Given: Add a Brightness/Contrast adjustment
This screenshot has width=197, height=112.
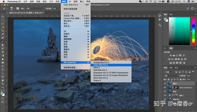Looking at the screenshot, I should pyautogui.click(x=170, y=55).
